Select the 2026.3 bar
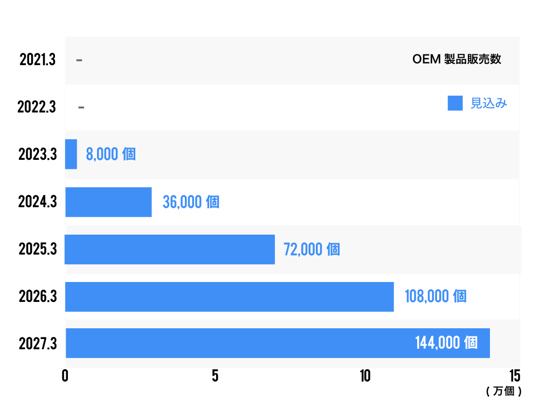The width and height of the screenshot is (539, 409). click(x=229, y=297)
